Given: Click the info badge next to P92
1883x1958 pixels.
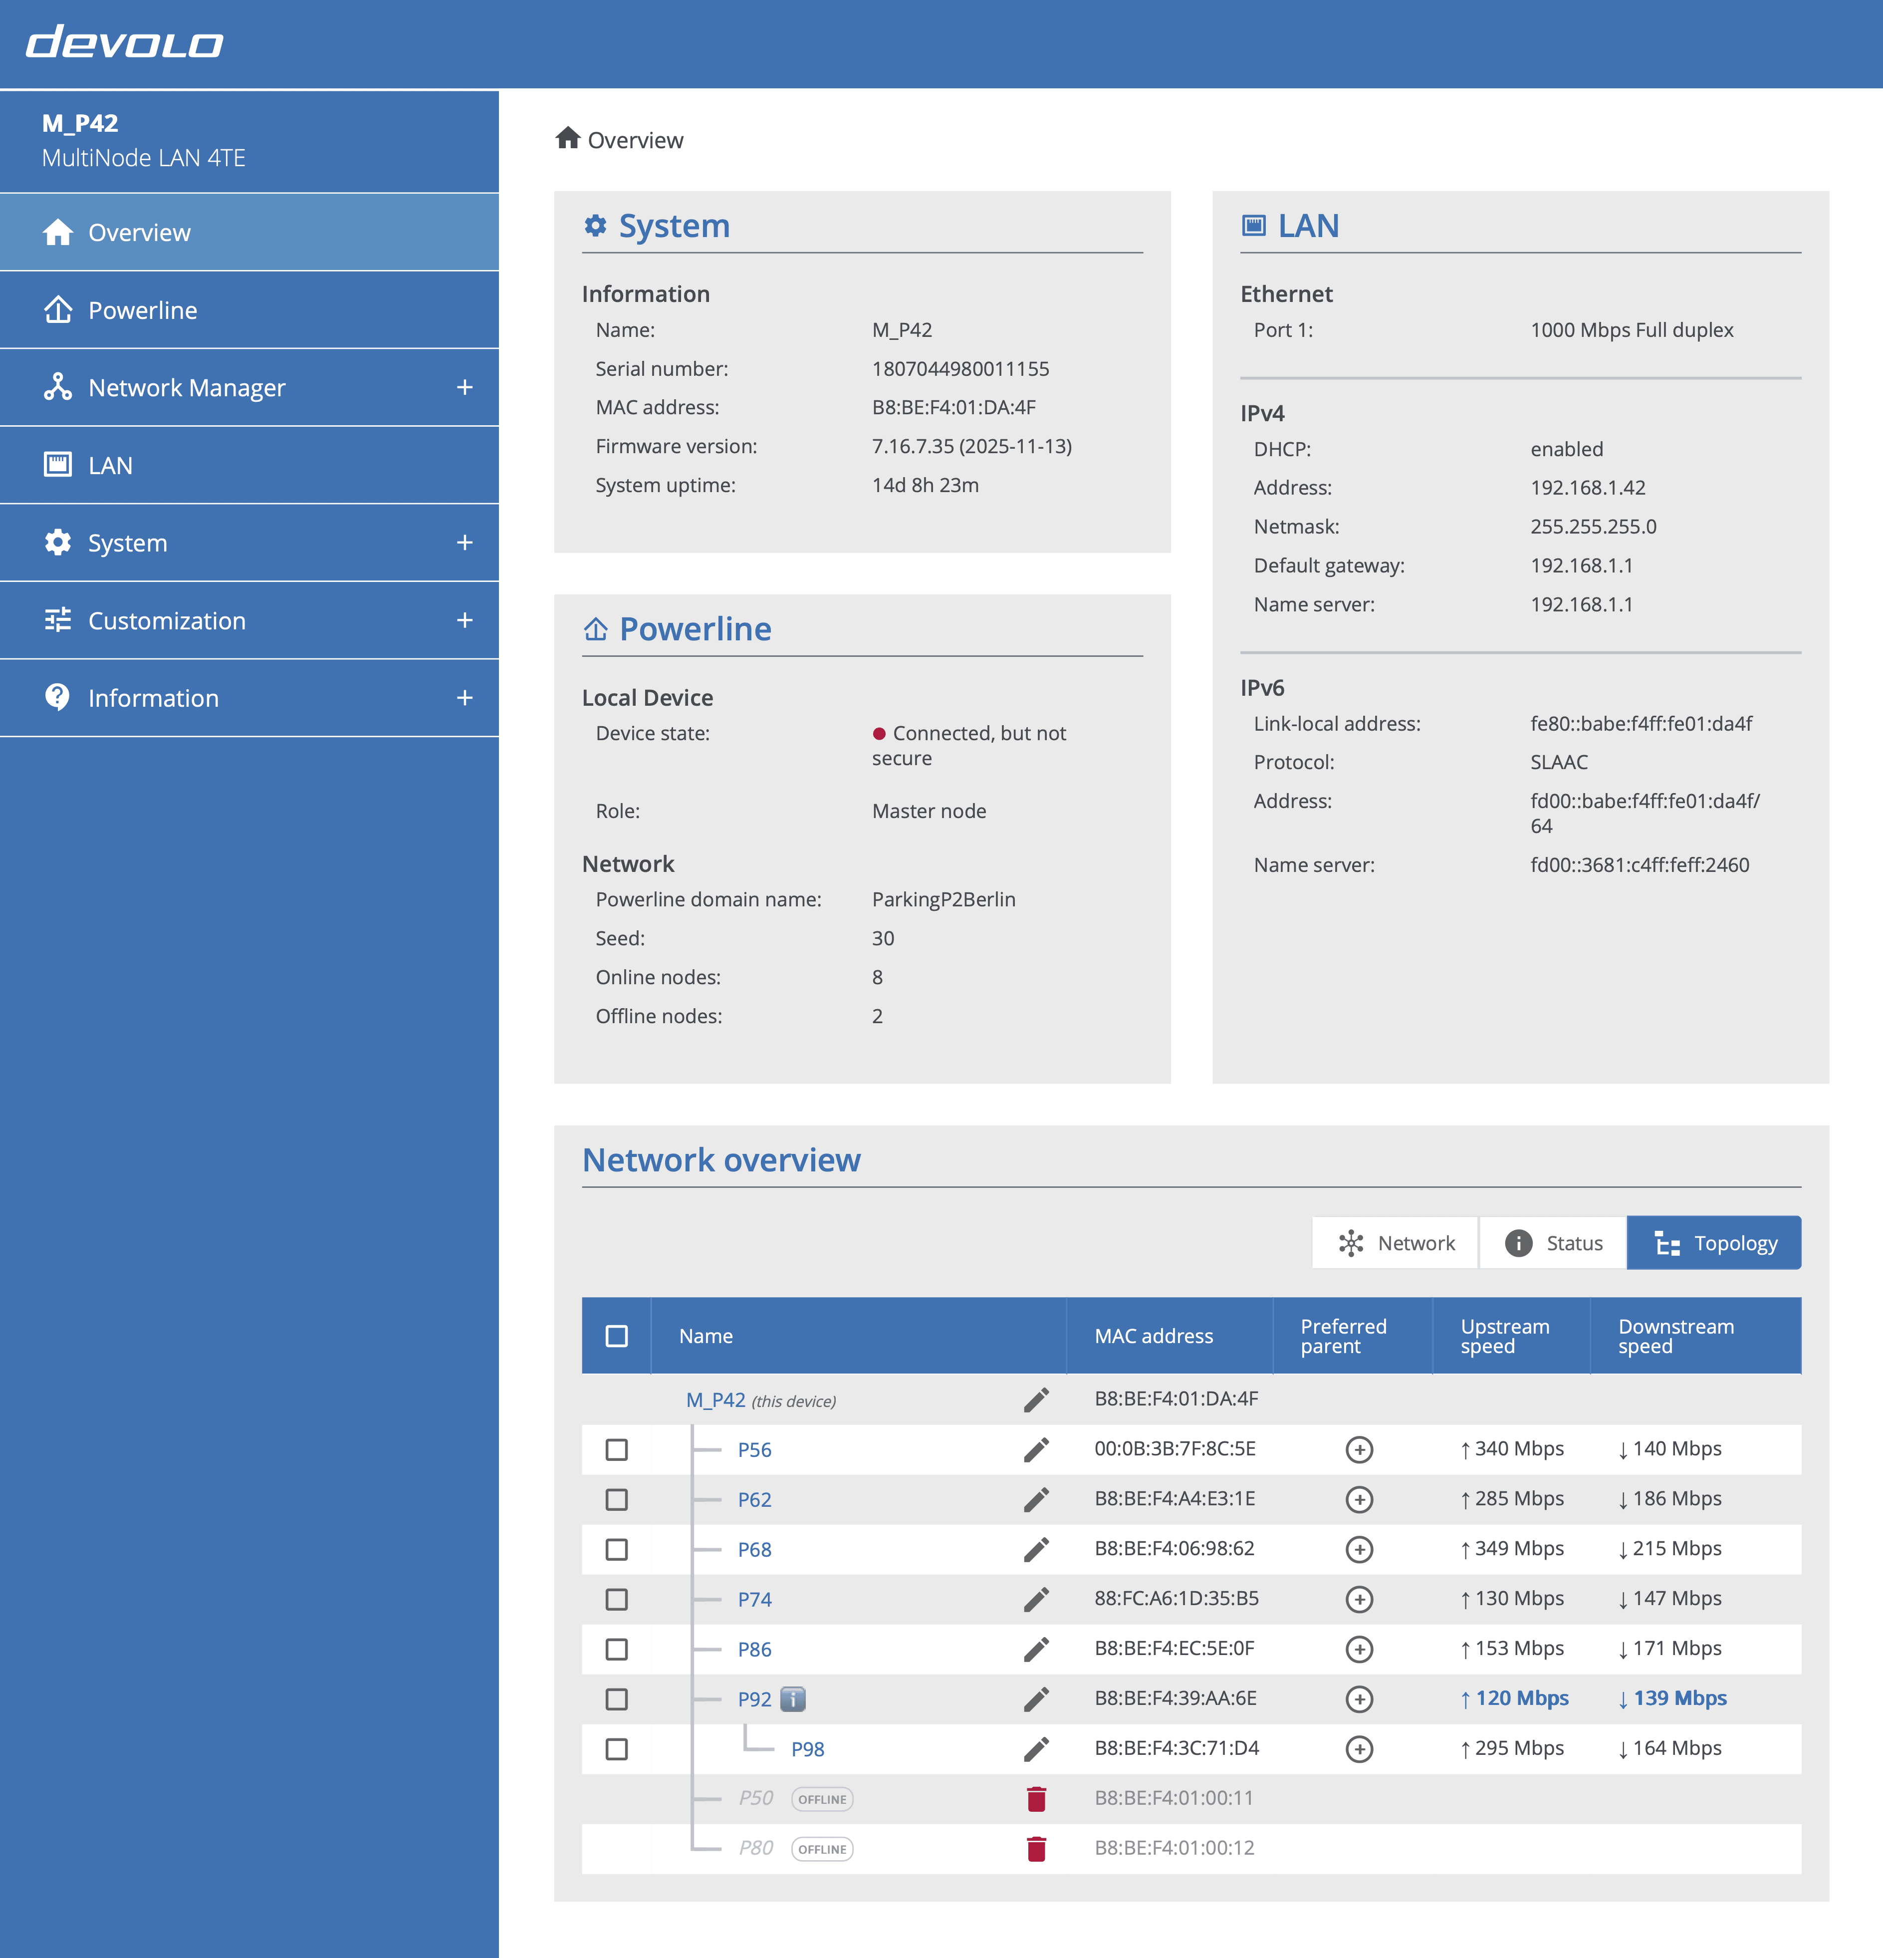Looking at the screenshot, I should click(x=793, y=1699).
